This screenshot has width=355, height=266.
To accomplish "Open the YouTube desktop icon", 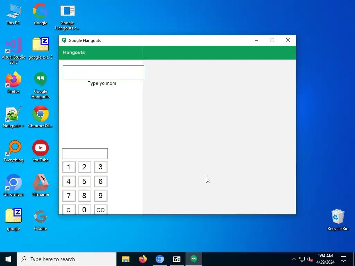I will (x=41, y=151).
